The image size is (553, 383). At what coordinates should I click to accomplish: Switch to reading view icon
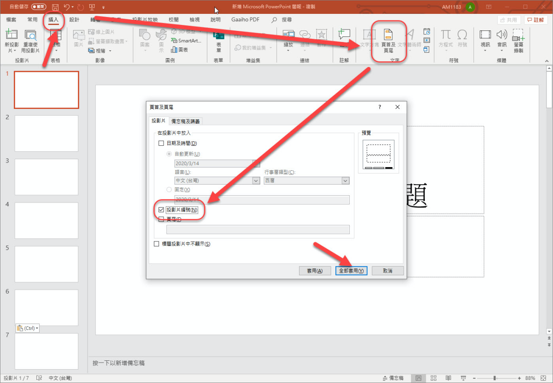449,378
